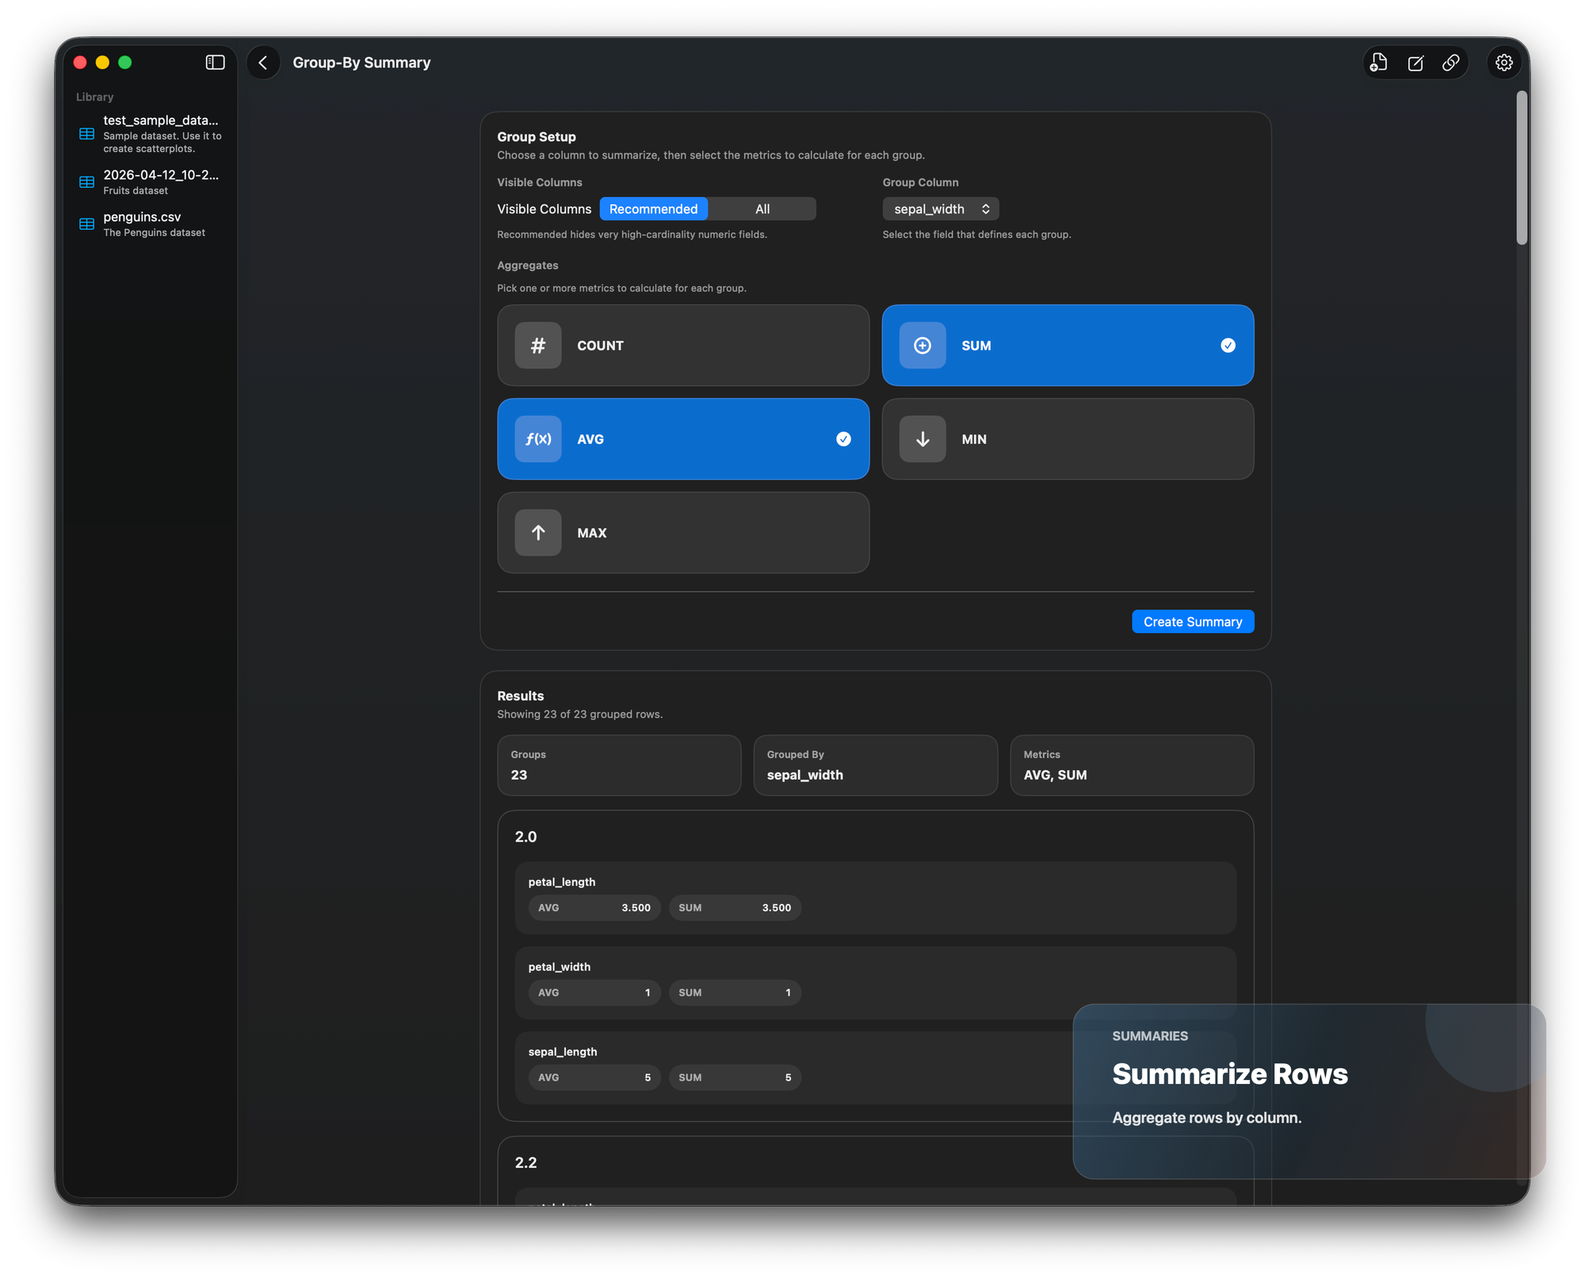Click the link chain icon
The image size is (1585, 1278).
coord(1451,63)
